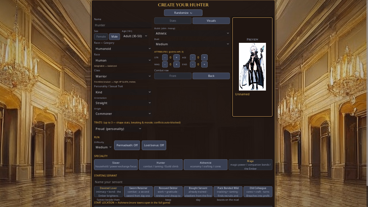Click the Randomize button
This screenshot has height=207, width=368.
(183, 13)
